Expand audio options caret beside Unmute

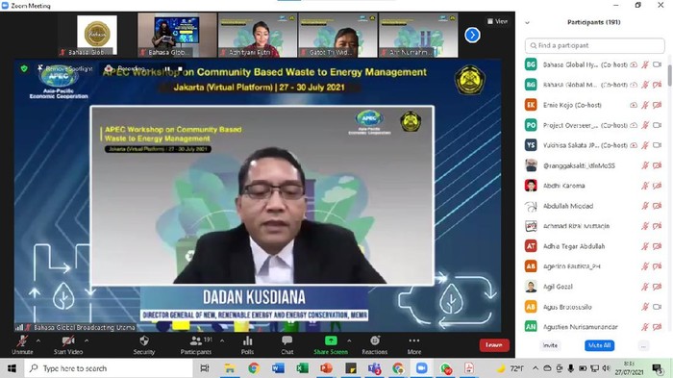click(38, 340)
